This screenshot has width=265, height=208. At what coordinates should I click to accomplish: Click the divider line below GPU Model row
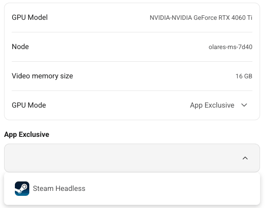132,32
